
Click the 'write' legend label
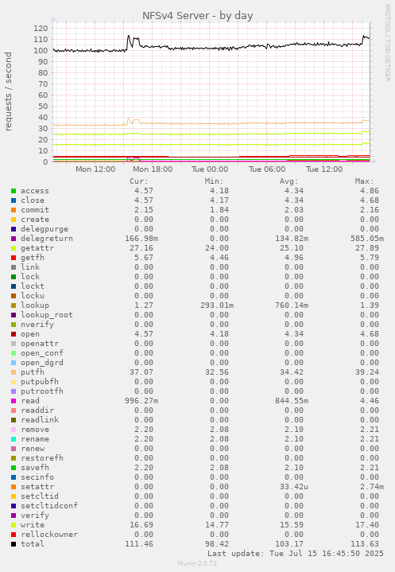(33, 525)
